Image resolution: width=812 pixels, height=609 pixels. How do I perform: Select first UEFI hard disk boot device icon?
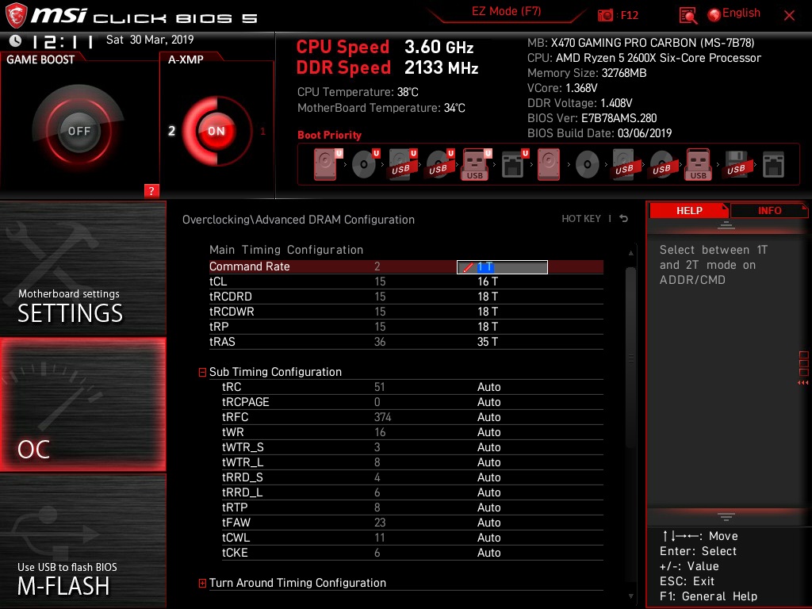pos(327,164)
